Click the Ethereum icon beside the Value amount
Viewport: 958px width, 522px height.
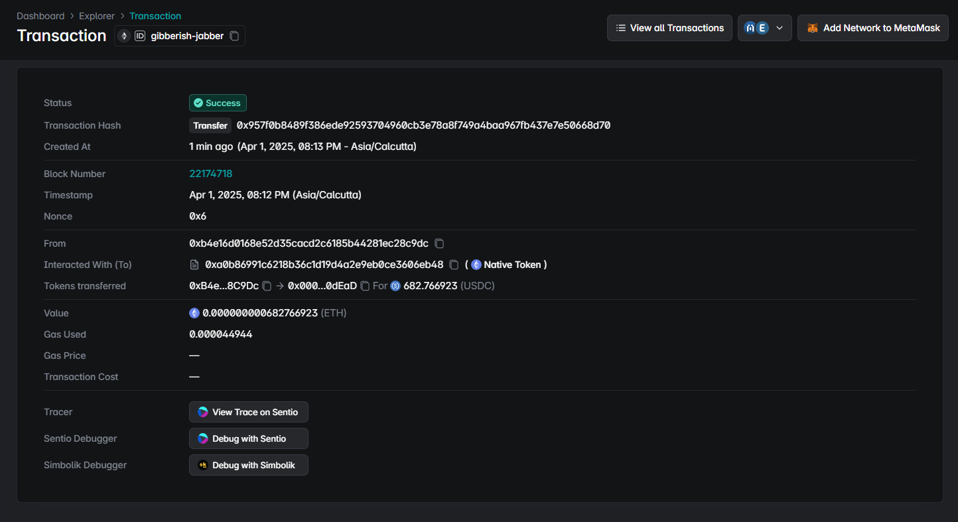coord(194,313)
